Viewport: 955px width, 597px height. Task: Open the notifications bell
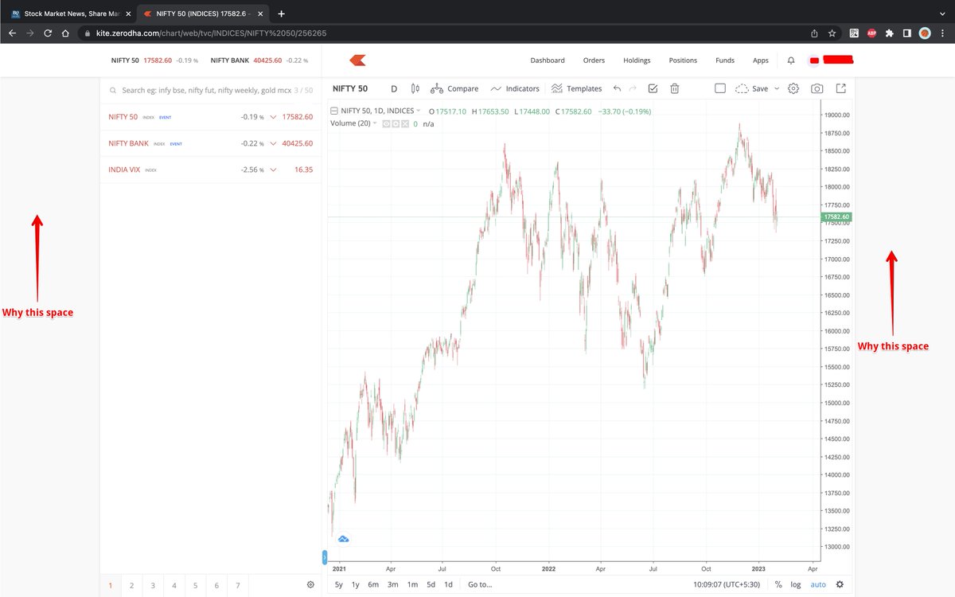point(790,60)
